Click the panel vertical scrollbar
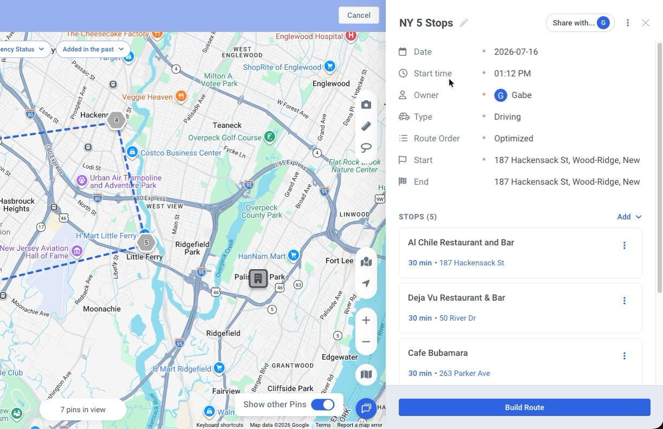Screen dimensions: 663x429 (x=659, y=168)
